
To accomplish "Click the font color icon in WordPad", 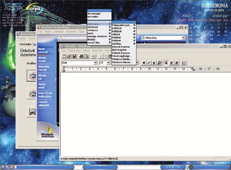I will [x=159, y=63].
